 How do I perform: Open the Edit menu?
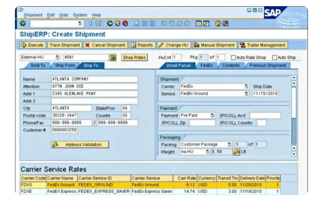click(x=51, y=15)
